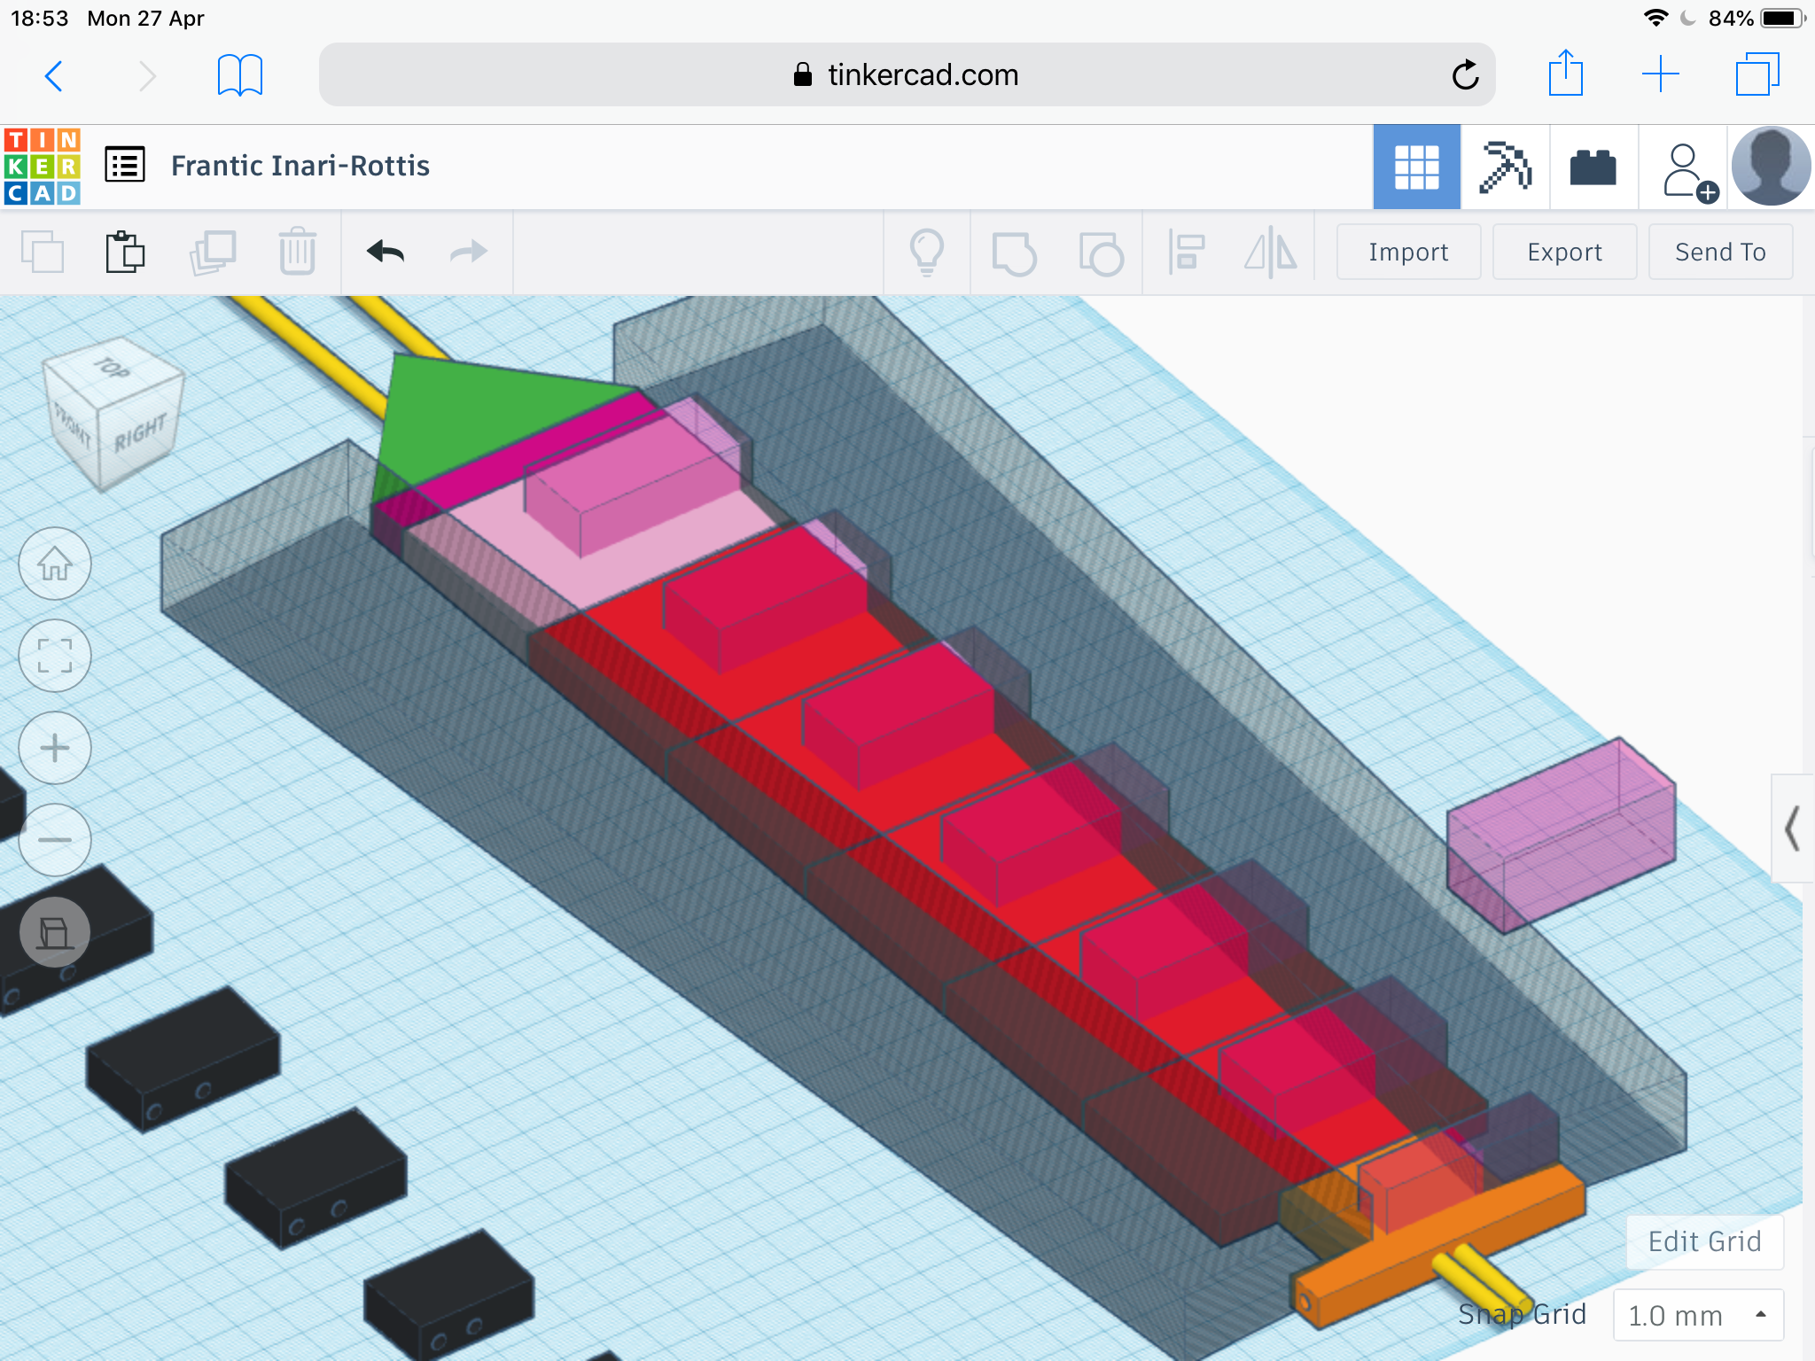This screenshot has height=1361, width=1815.
Task: Fit all shapes in view
Action: click(55, 656)
